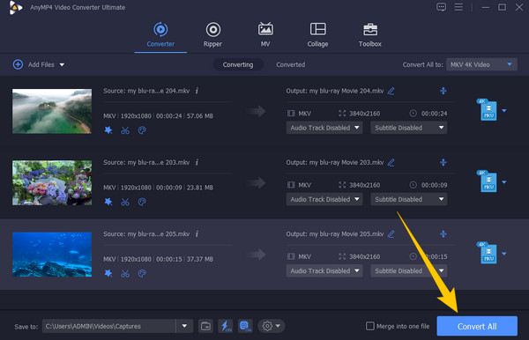Image resolution: width=529 pixels, height=340 pixels.
Task: Open info for source file 203.mkv
Action: (x=197, y=162)
